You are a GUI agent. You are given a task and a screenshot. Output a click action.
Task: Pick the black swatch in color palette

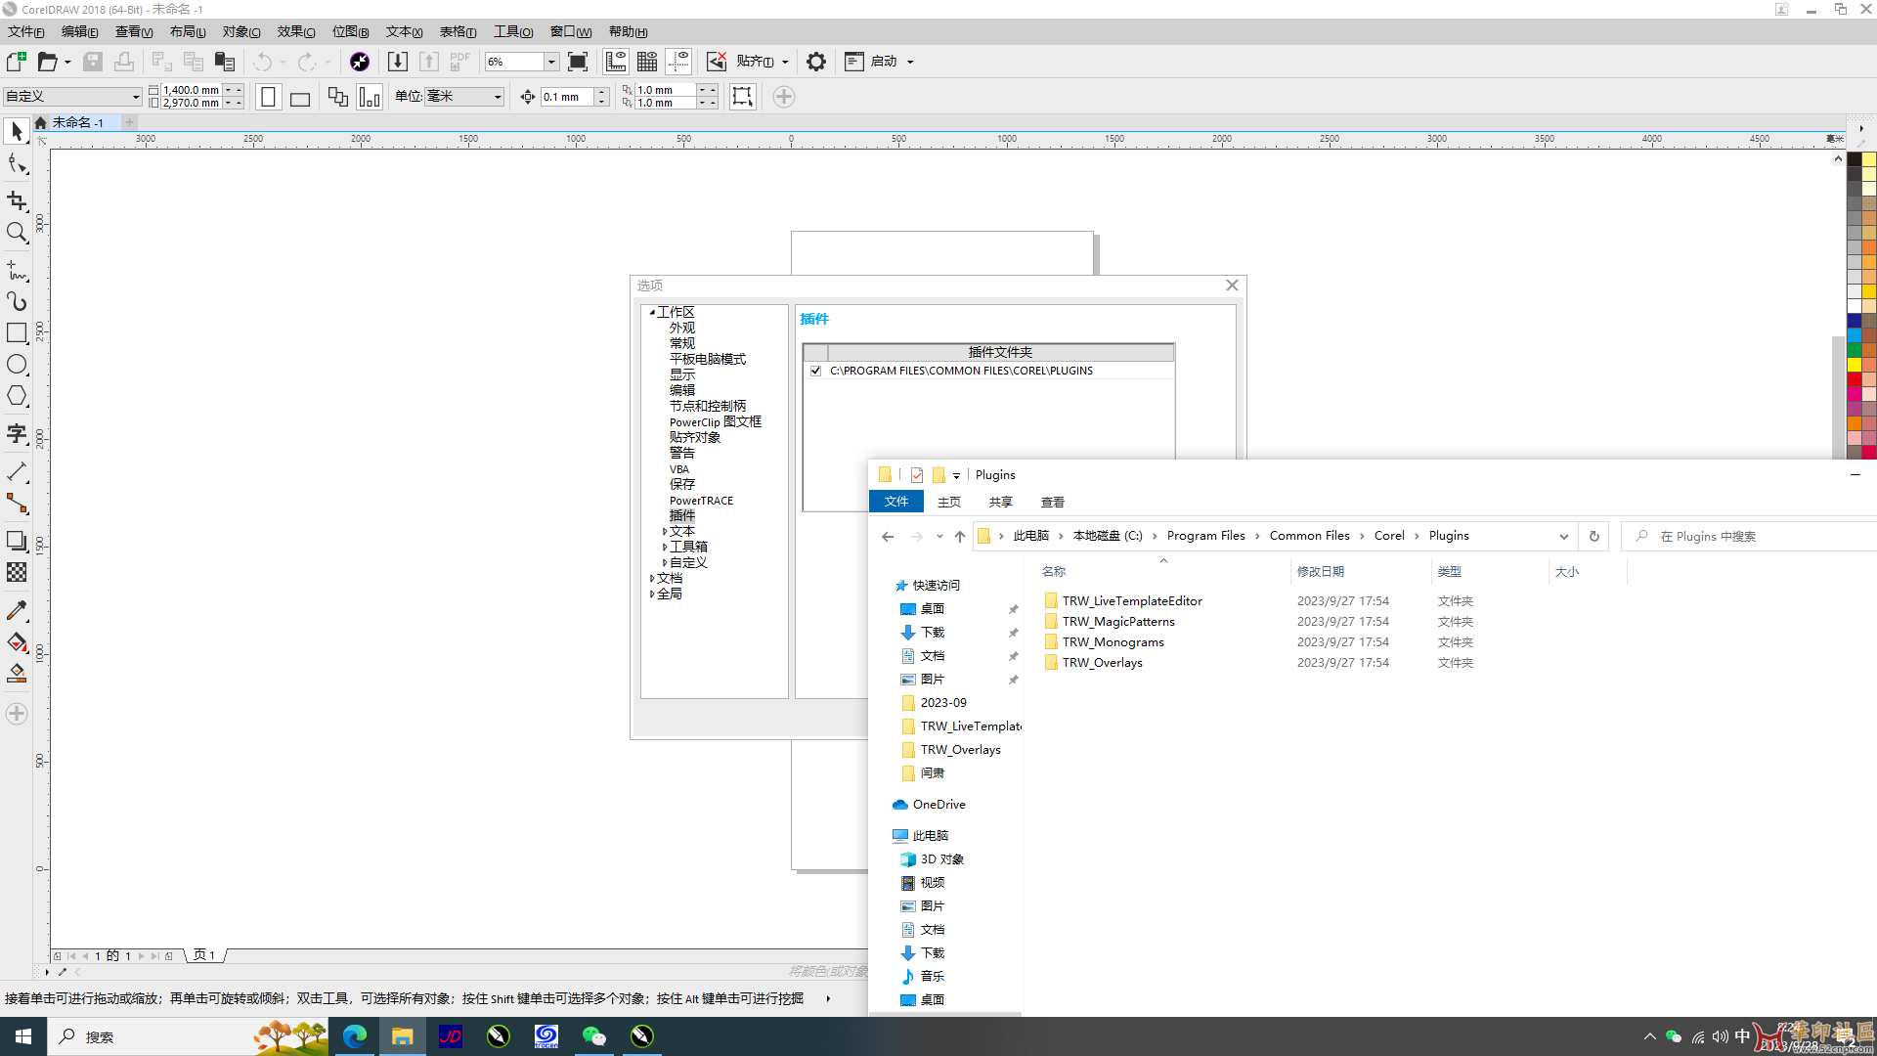click(1854, 158)
